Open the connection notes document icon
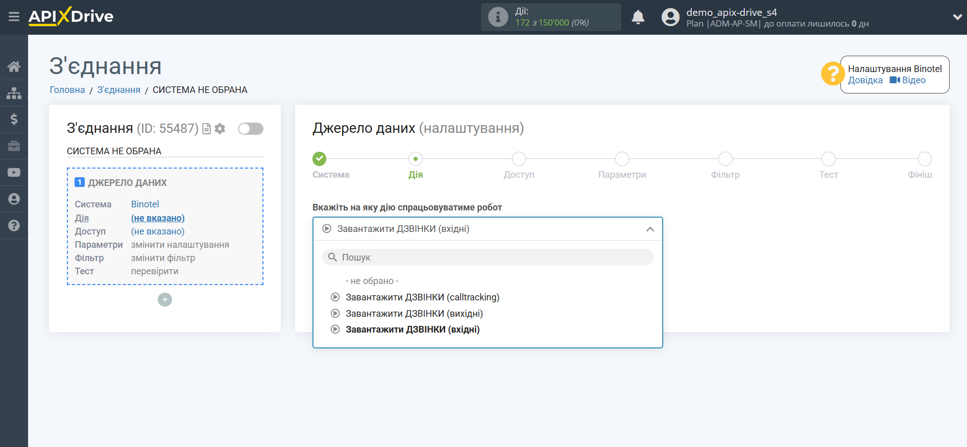This screenshot has width=967, height=447. 206,129
